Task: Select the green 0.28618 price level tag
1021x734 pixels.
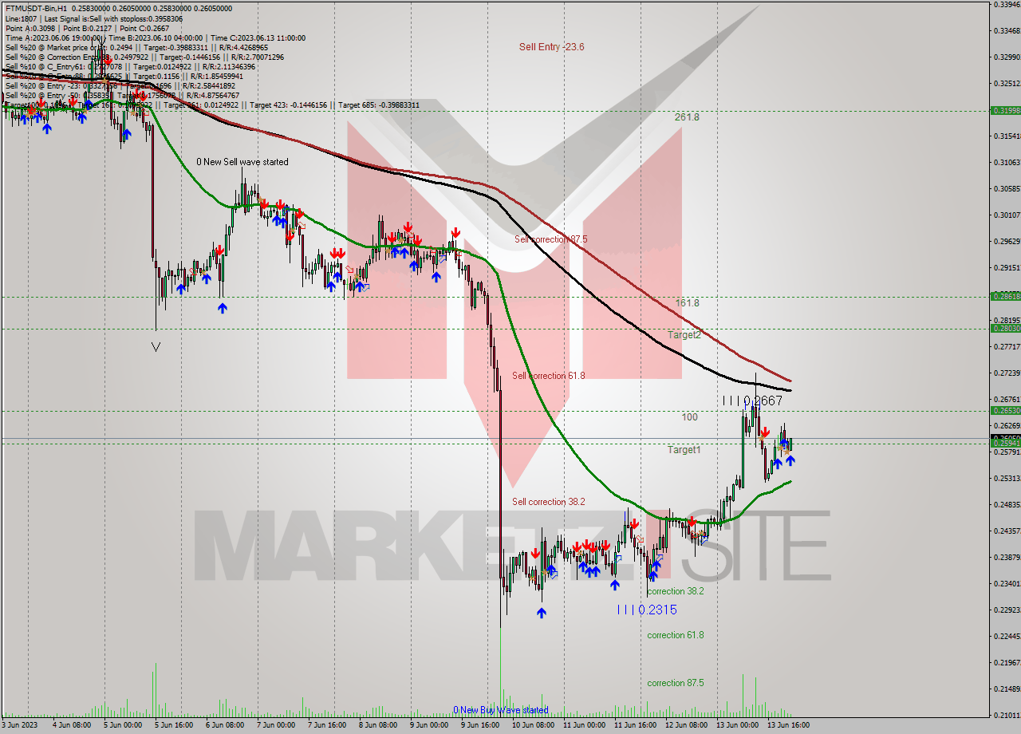Action: click(x=1005, y=296)
